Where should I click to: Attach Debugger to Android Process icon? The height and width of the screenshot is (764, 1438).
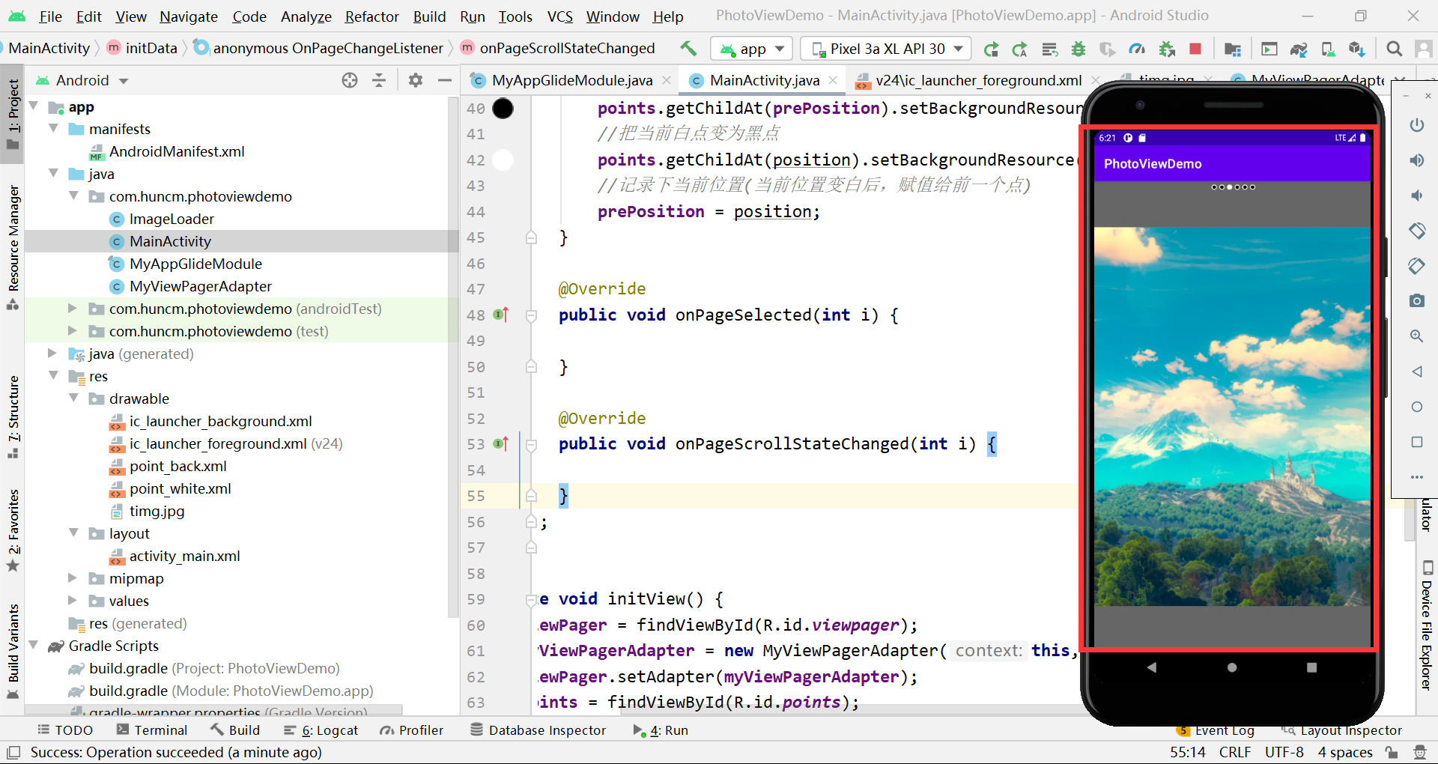click(x=1166, y=49)
